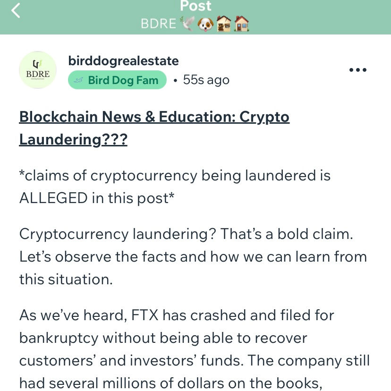Viewport: 391px width, 391px height.
Task: Open birddogrealestate user profile
Action: [123, 60]
